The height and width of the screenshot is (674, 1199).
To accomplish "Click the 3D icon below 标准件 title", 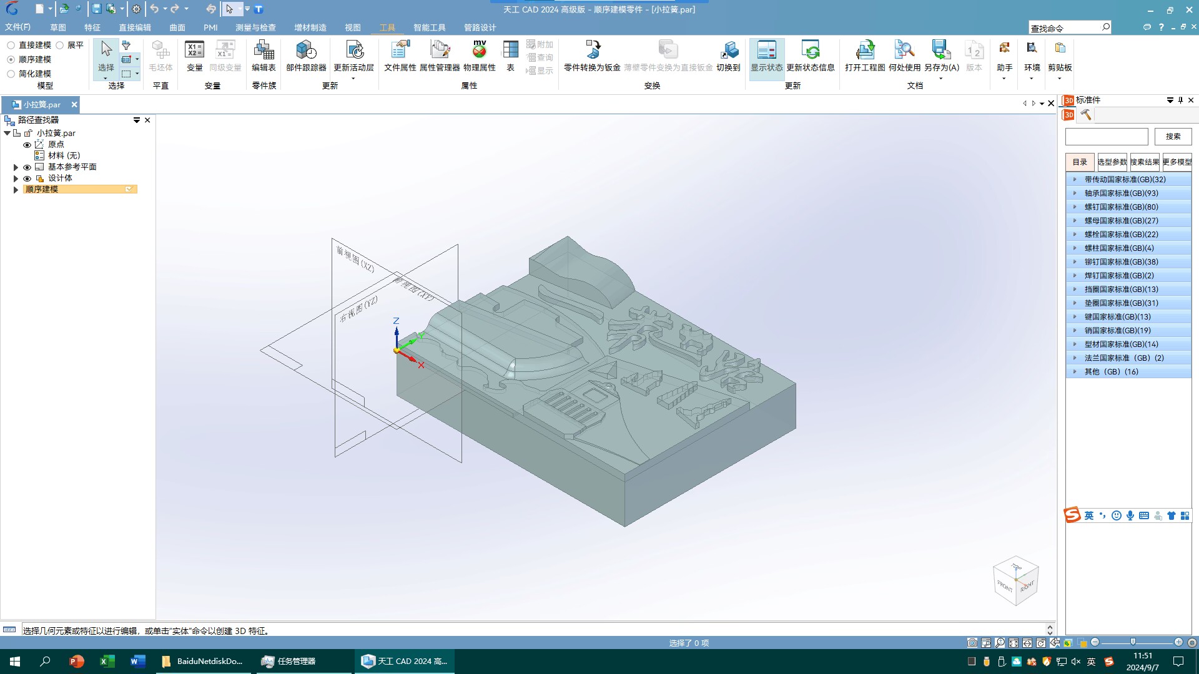I will (x=1068, y=115).
